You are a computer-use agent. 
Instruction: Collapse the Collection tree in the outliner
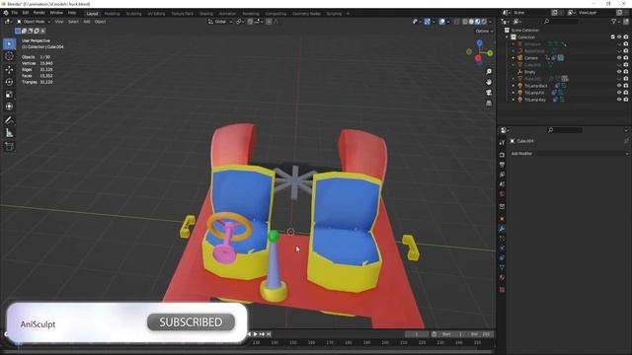[x=508, y=37]
